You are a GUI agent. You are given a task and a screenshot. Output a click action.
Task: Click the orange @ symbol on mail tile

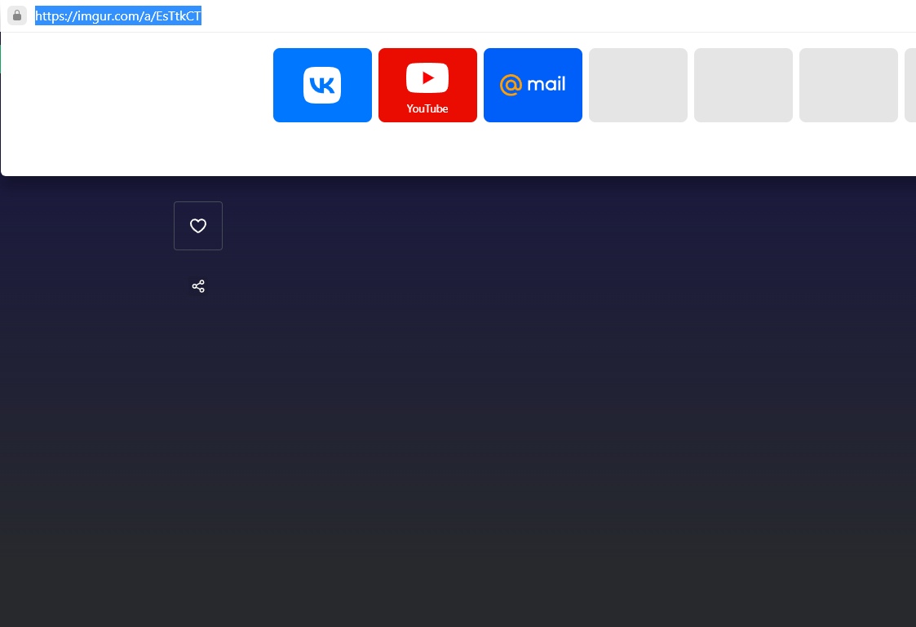click(511, 85)
